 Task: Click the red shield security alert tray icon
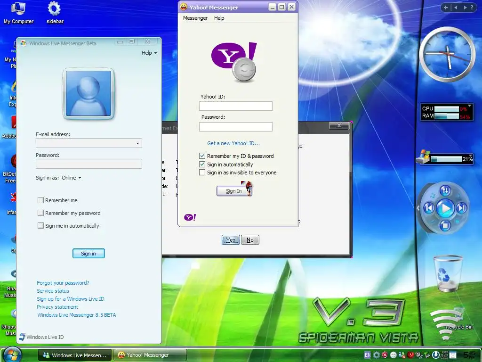pos(385,355)
